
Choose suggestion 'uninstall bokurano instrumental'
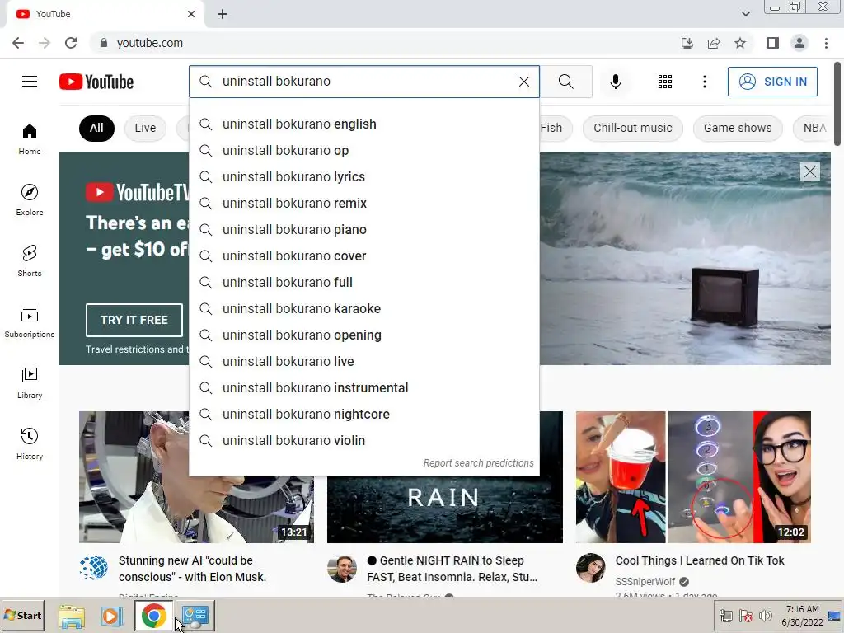pyautogui.click(x=363, y=388)
